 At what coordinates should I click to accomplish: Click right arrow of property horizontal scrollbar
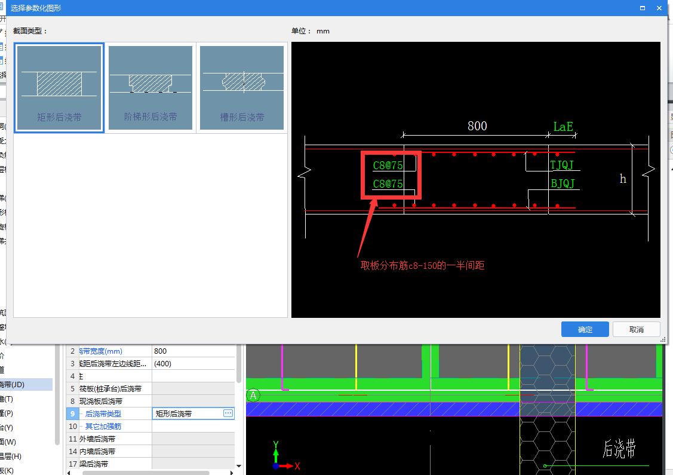pyautogui.click(x=232, y=473)
